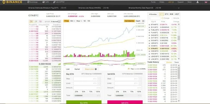Viewport: 210px width, 104px height.
Task: Favorite the FUEL/BTC pair star
Action: [149, 30]
